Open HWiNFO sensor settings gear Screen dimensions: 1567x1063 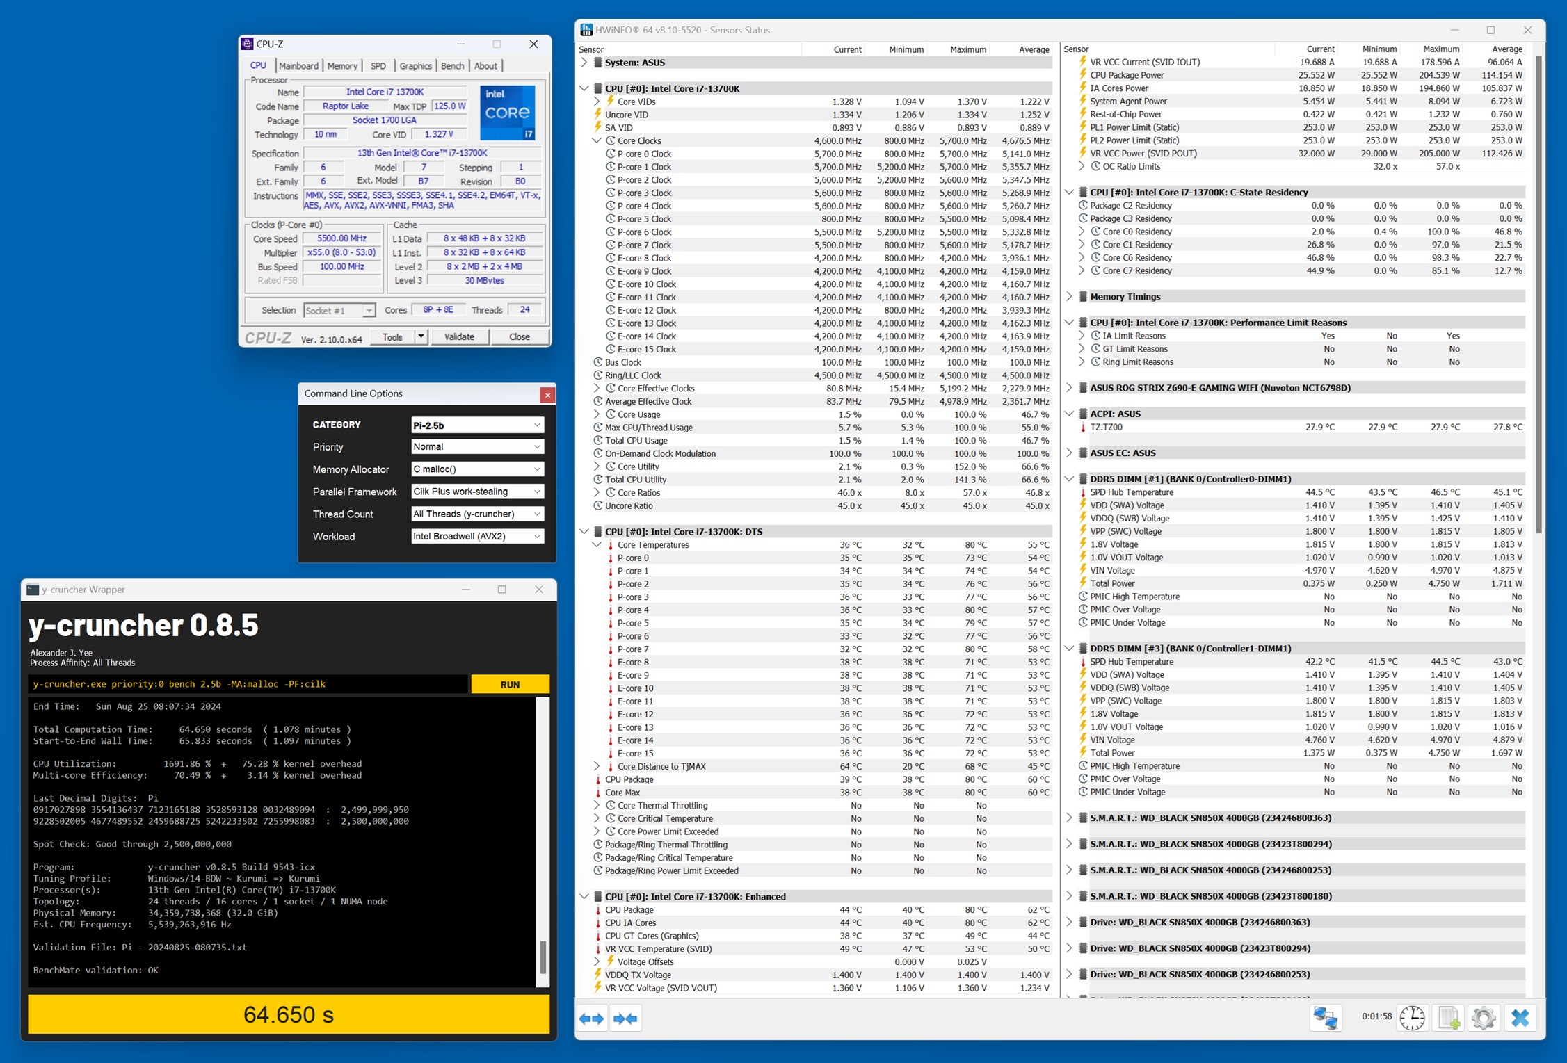(1484, 1018)
